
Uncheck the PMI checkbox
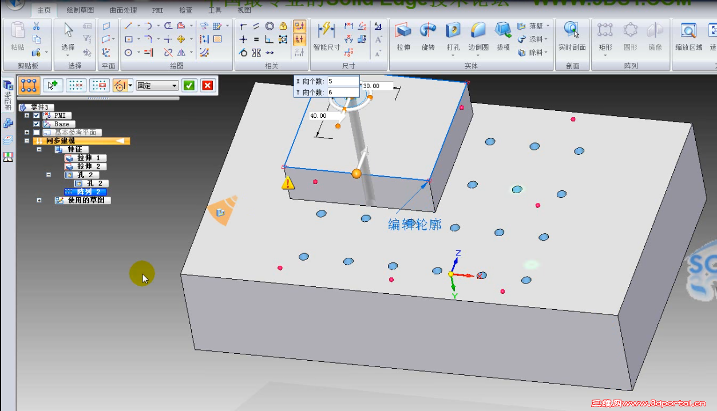click(37, 115)
